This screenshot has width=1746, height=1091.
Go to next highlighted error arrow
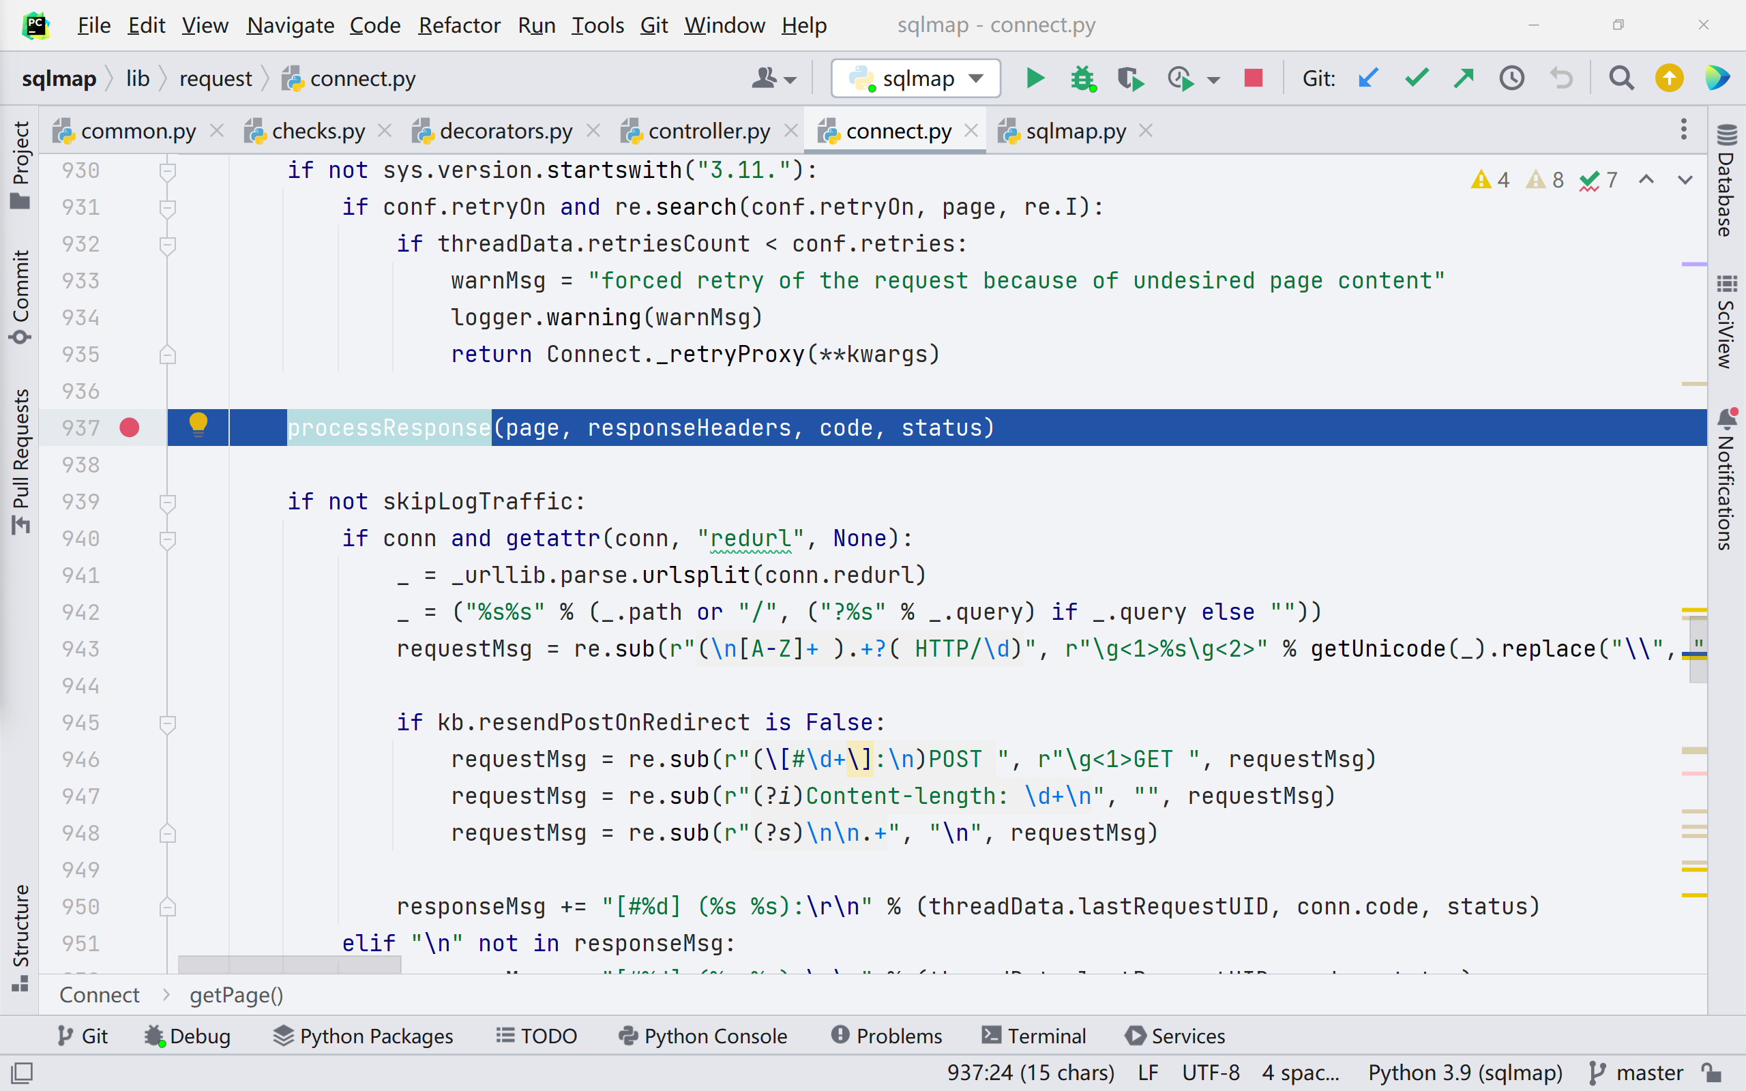[x=1685, y=179]
